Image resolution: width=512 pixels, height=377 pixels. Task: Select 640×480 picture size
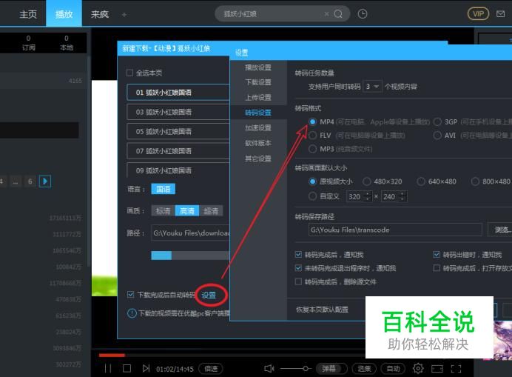point(421,181)
